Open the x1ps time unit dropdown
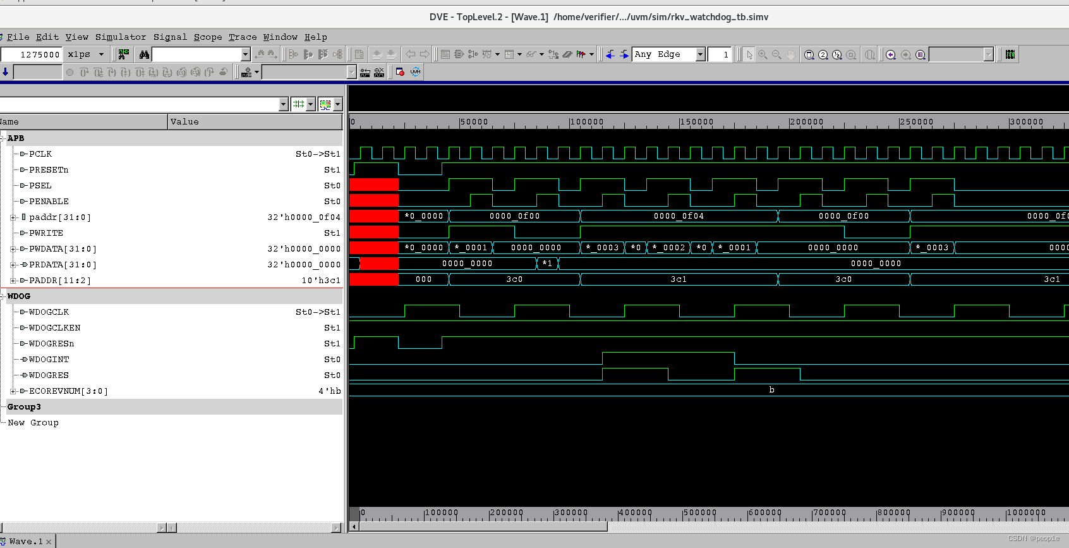 [x=100, y=55]
